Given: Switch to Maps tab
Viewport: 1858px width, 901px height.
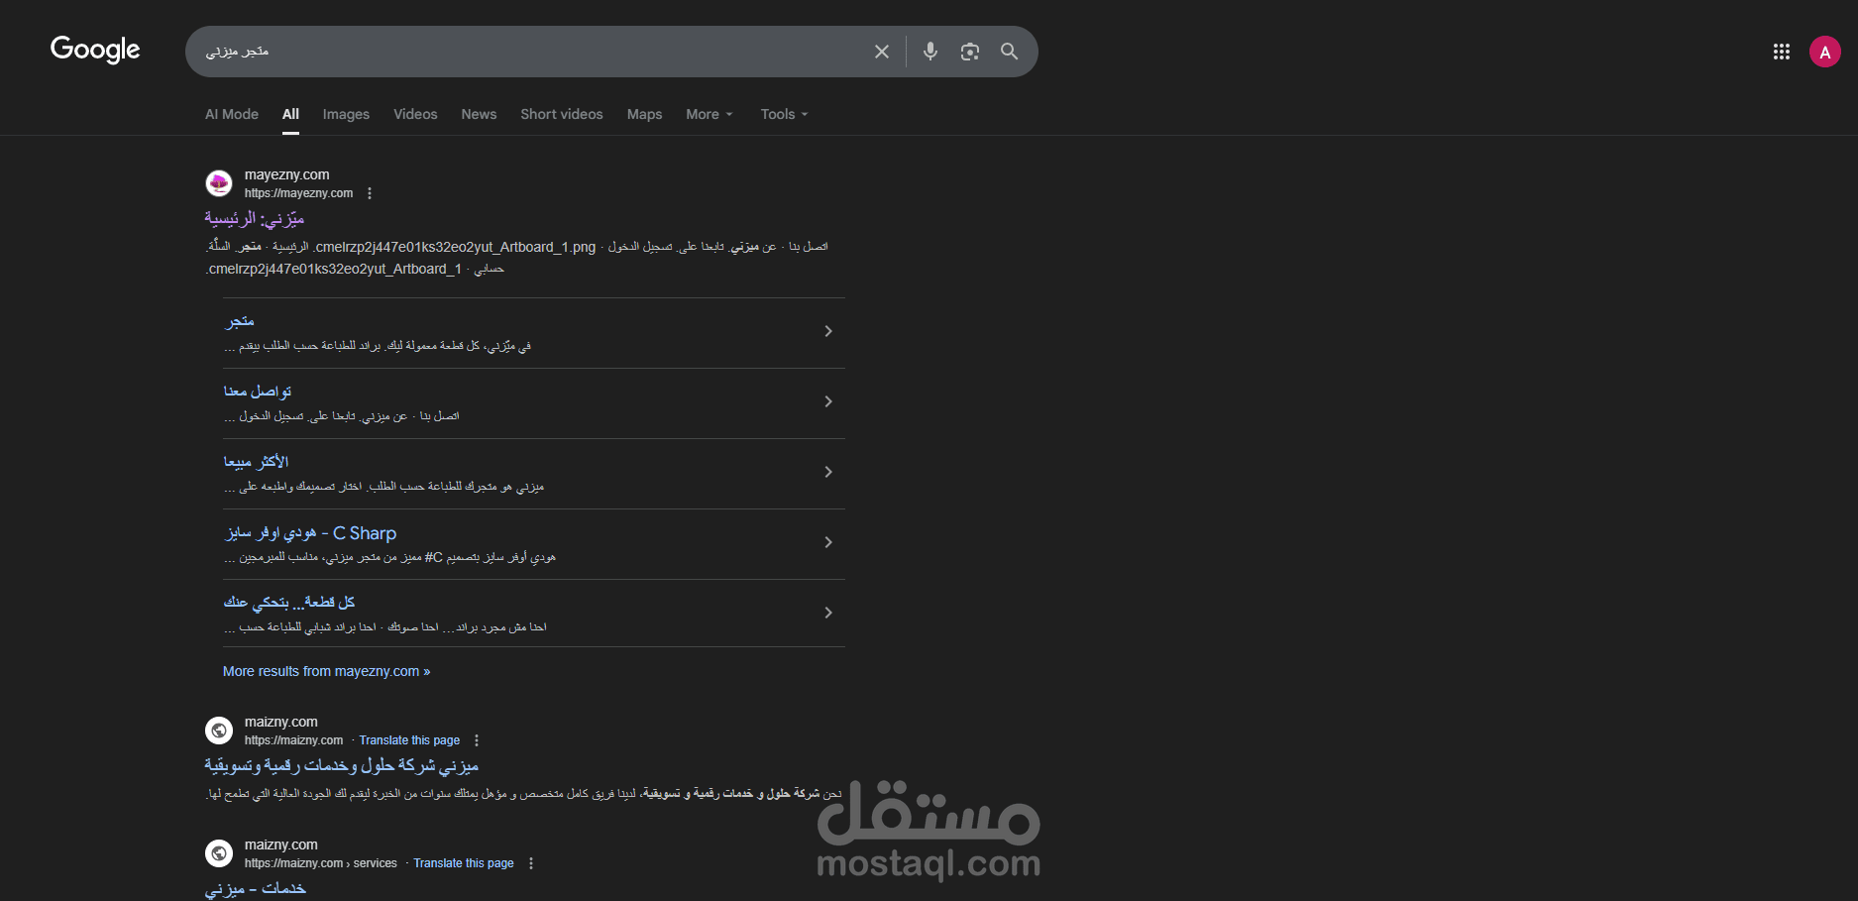Looking at the screenshot, I should tap(644, 114).
